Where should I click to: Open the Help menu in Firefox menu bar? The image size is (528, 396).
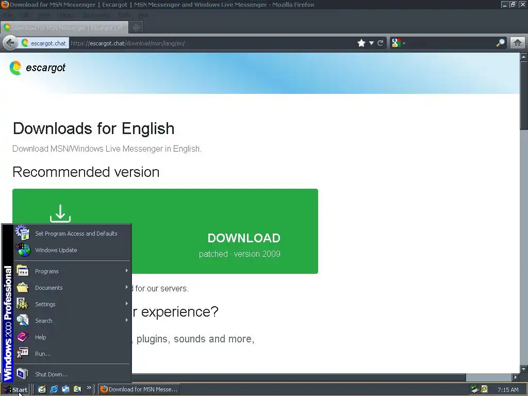click(x=143, y=15)
